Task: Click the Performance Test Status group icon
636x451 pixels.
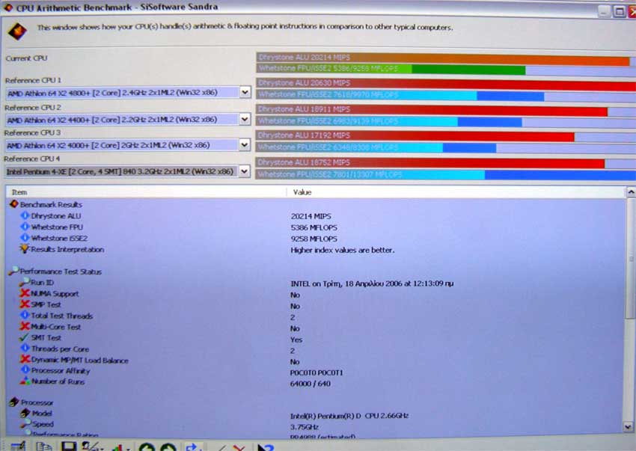Action: [14, 271]
